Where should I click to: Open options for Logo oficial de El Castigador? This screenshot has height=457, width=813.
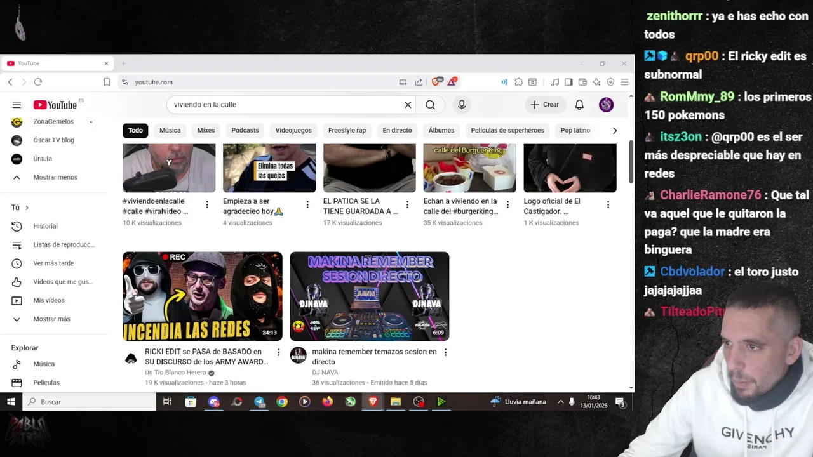608,204
